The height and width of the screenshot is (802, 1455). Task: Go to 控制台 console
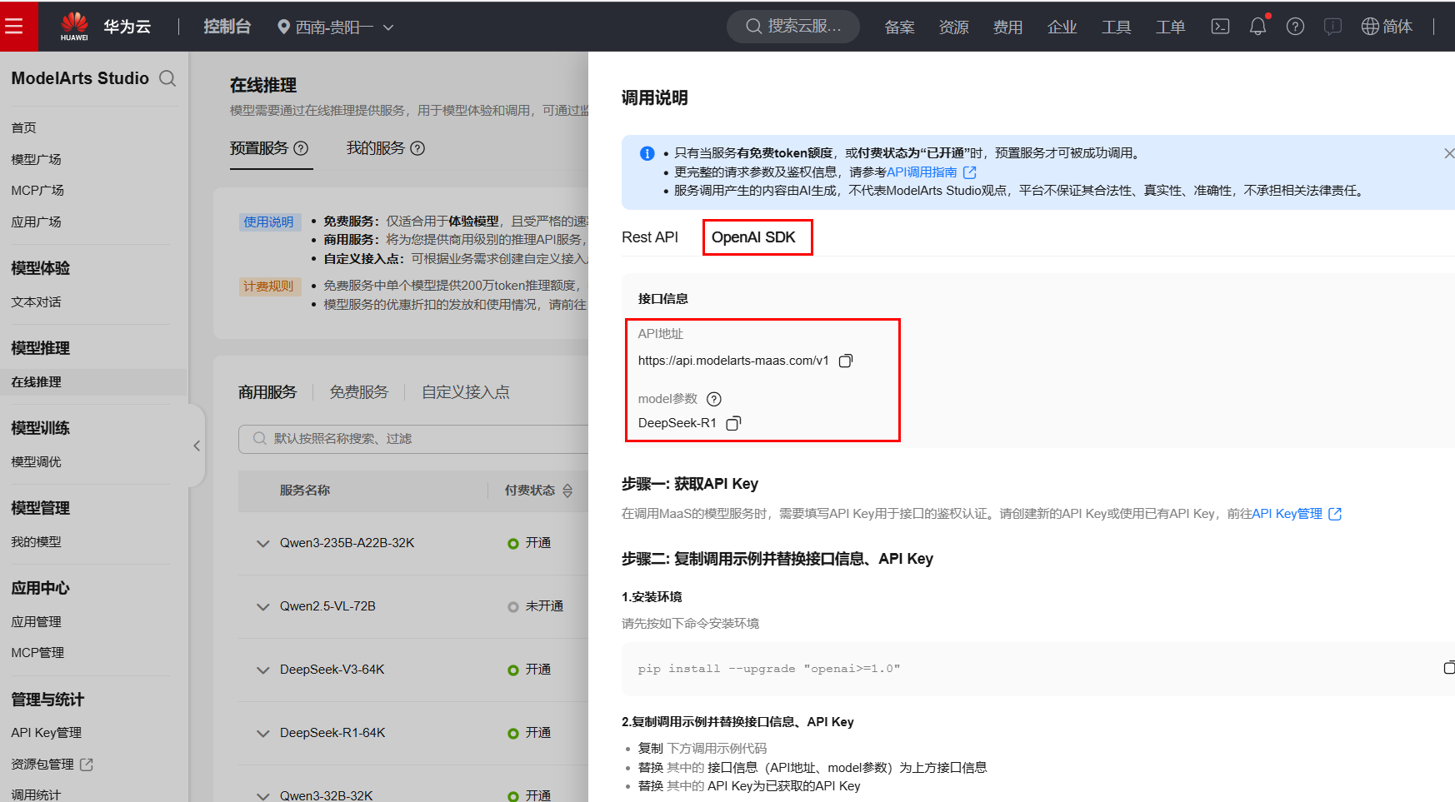click(227, 27)
